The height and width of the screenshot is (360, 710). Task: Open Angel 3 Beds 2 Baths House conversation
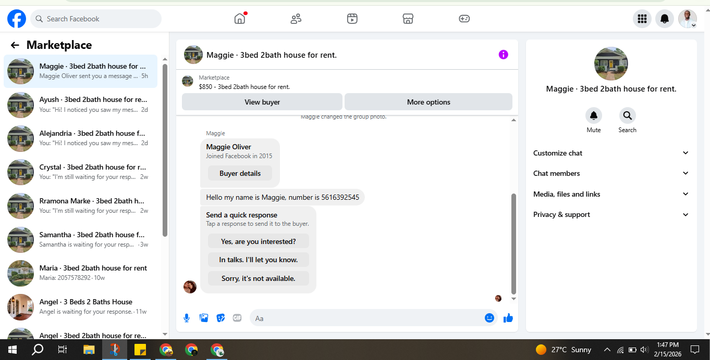click(80, 307)
